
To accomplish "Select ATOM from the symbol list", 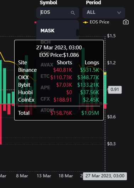I will click(x=47, y=110).
